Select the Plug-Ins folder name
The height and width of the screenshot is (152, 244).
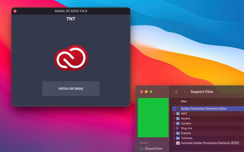pyautogui.click(x=186, y=128)
